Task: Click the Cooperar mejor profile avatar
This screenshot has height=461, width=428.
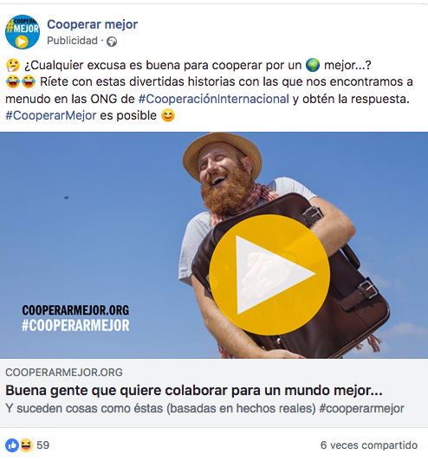Action: click(x=23, y=32)
